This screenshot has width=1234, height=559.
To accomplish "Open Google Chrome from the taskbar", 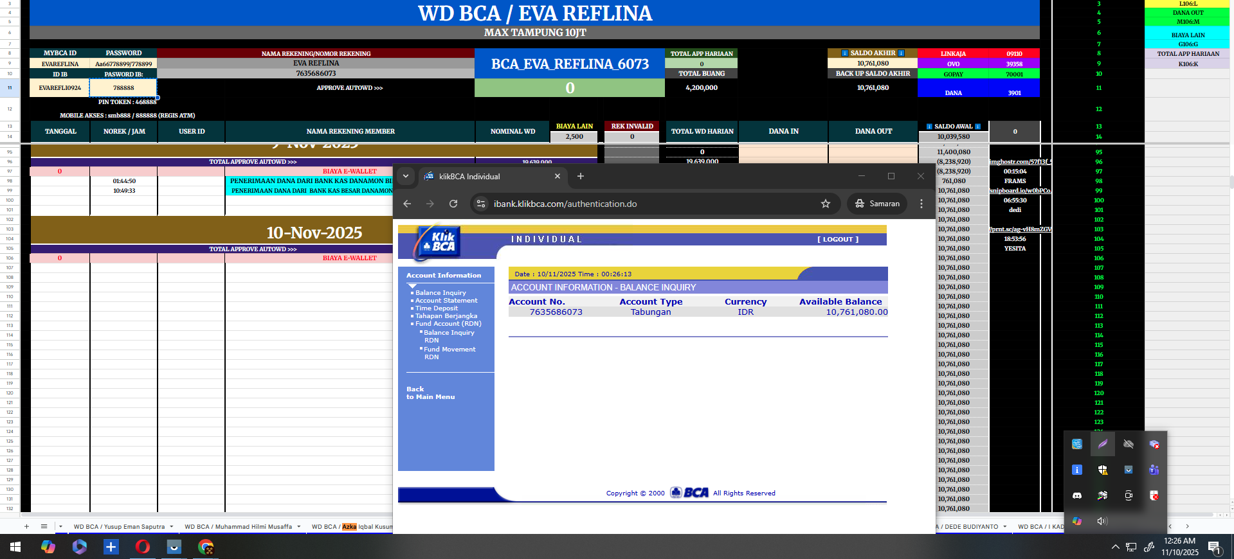I will [206, 547].
